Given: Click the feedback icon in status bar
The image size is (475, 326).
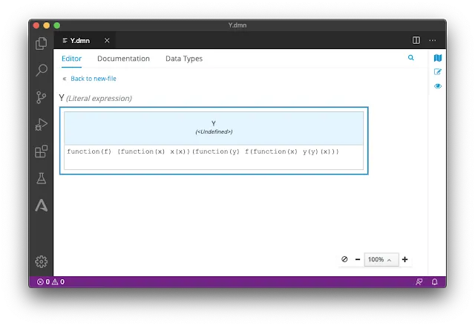Looking at the screenshot, I should (419, 281).
